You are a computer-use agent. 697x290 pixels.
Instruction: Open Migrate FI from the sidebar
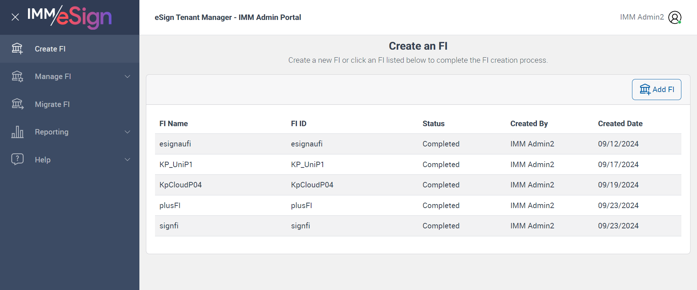pos(52,104)
